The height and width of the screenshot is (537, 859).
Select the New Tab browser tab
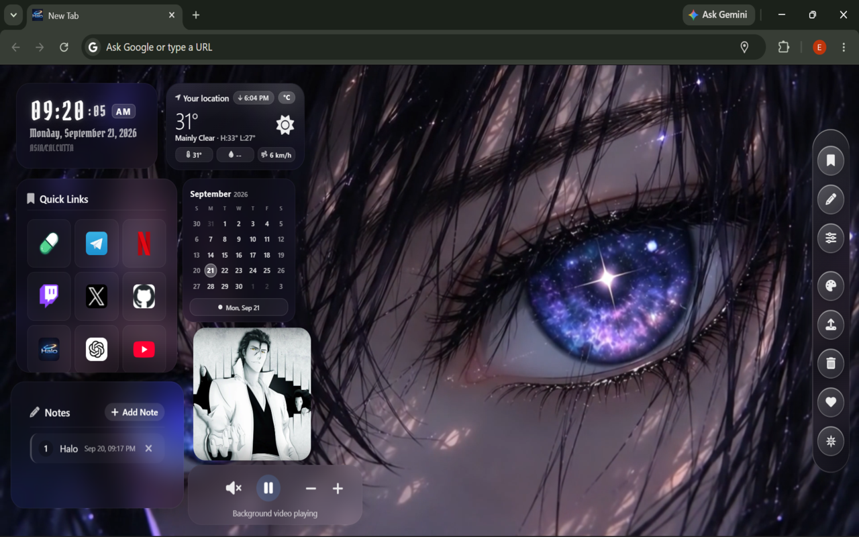(104, 15)
